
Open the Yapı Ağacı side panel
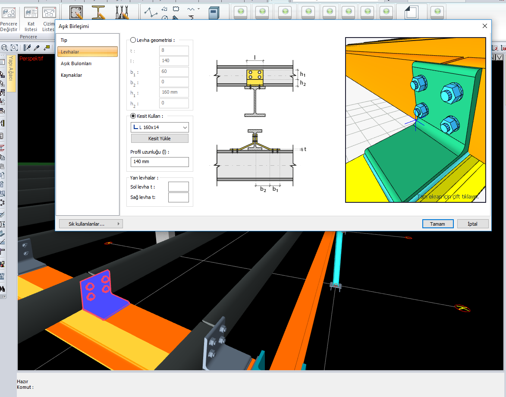[12, 73]
